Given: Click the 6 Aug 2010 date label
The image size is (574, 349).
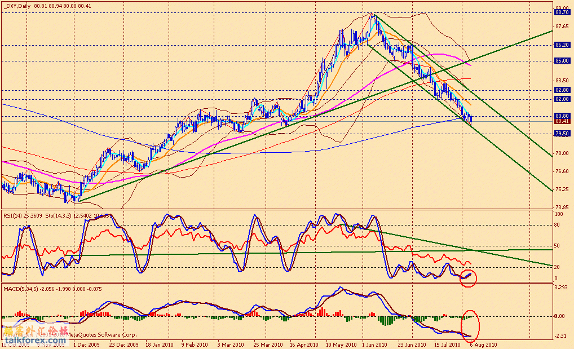Looking at the screenshot, I should 483,345.
